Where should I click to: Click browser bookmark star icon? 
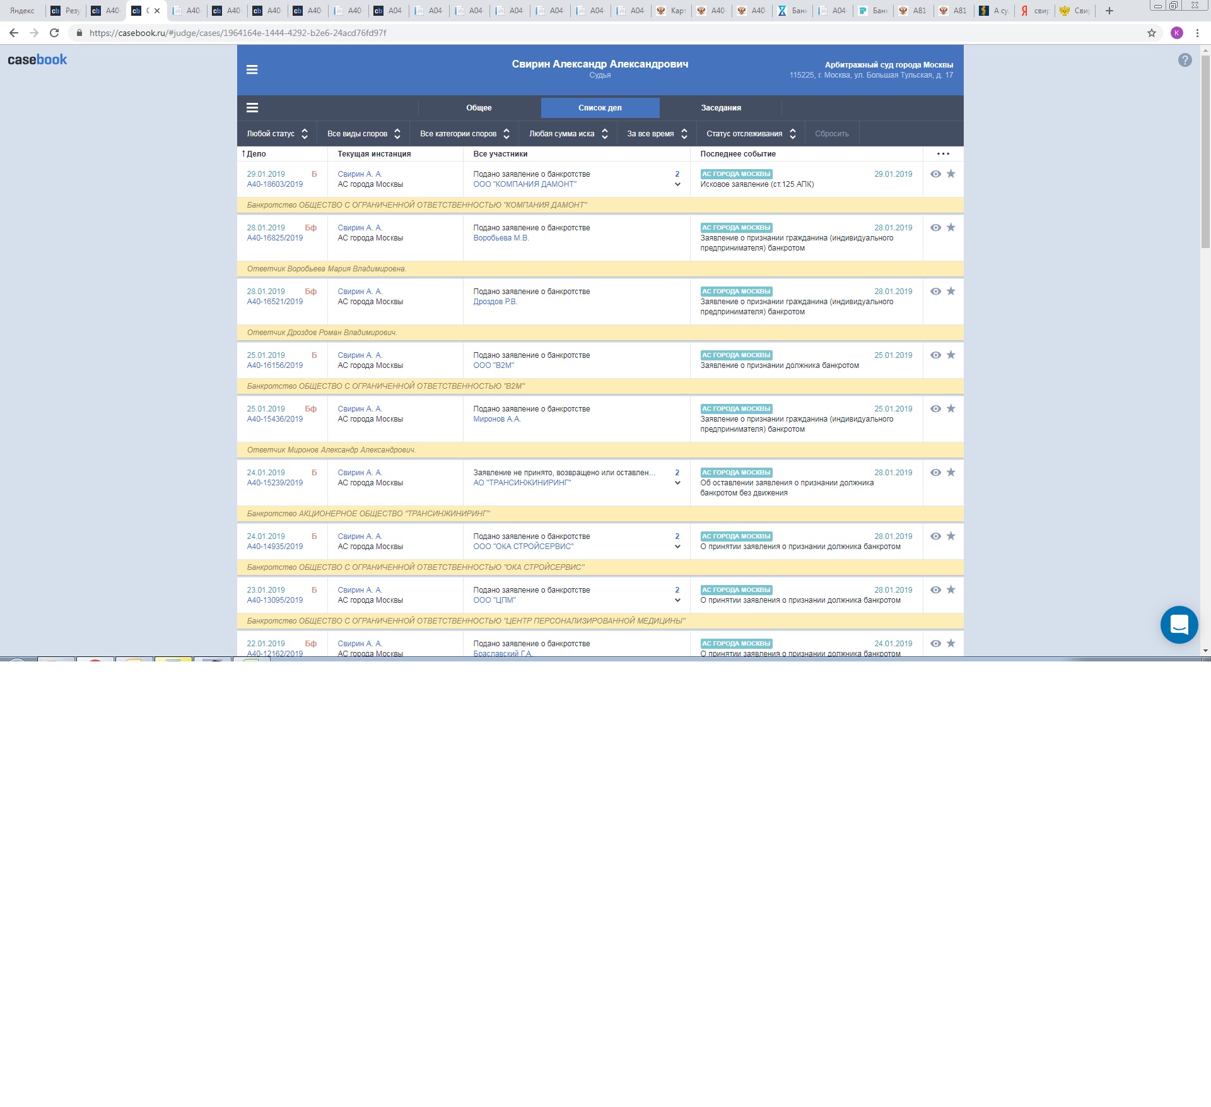click(x=1151, y=33)
